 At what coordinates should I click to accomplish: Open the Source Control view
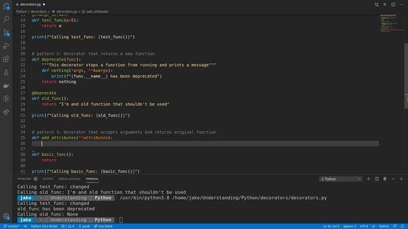tap(6, 32)
